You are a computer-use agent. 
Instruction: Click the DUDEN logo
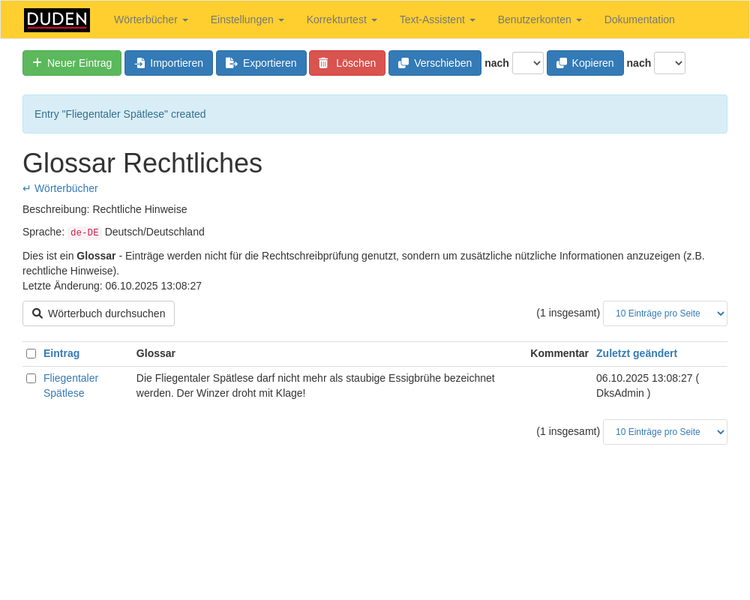click(x=57, y=20)
